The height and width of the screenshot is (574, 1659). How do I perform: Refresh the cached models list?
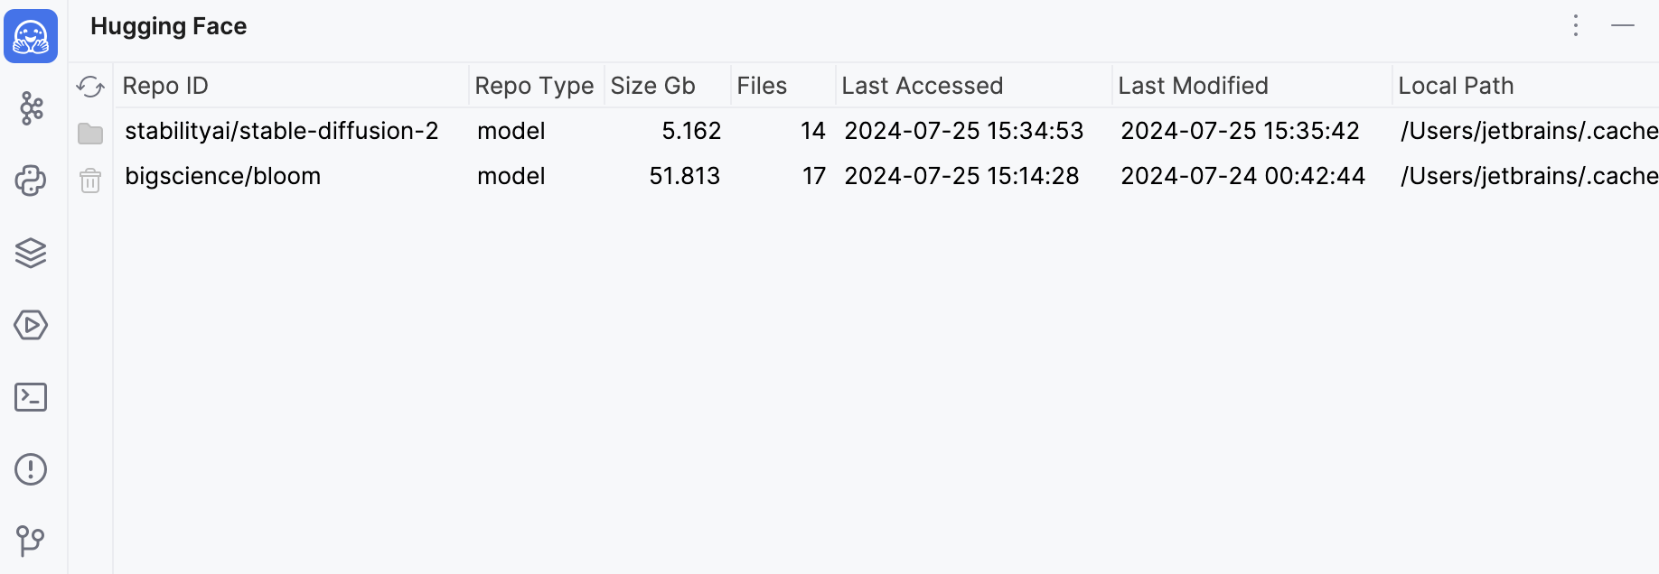pyautogui.click(x=90, y=86)
